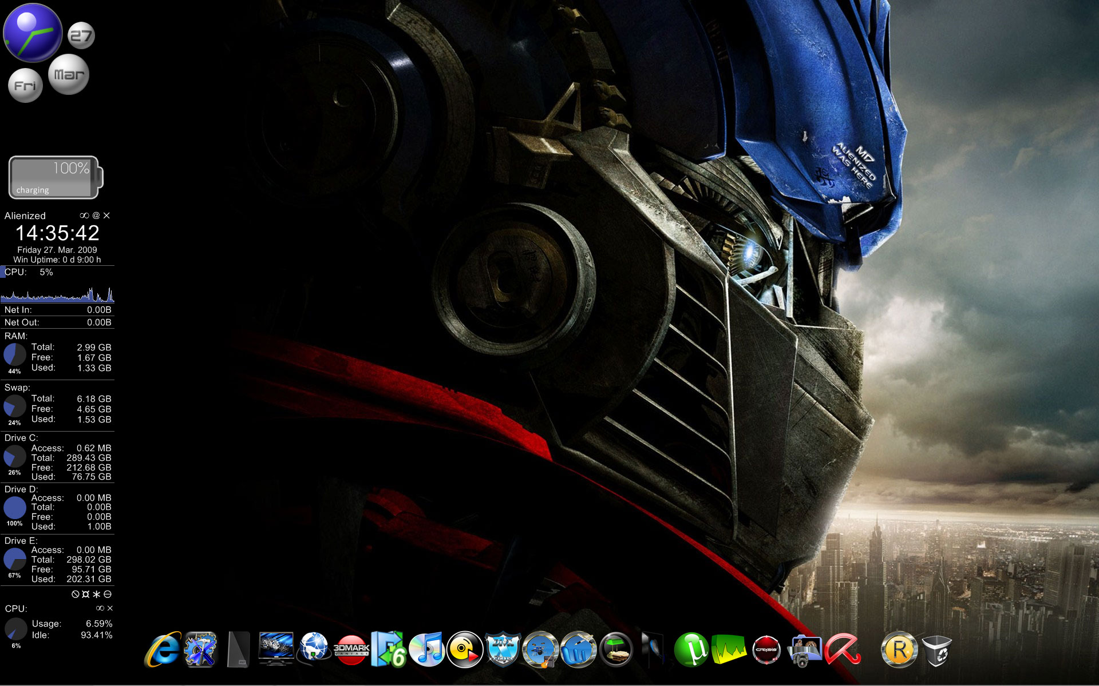Screen dimensions: 1099x686
Task: Click the RAM 44% pie chart
Action: pos(15,354)
